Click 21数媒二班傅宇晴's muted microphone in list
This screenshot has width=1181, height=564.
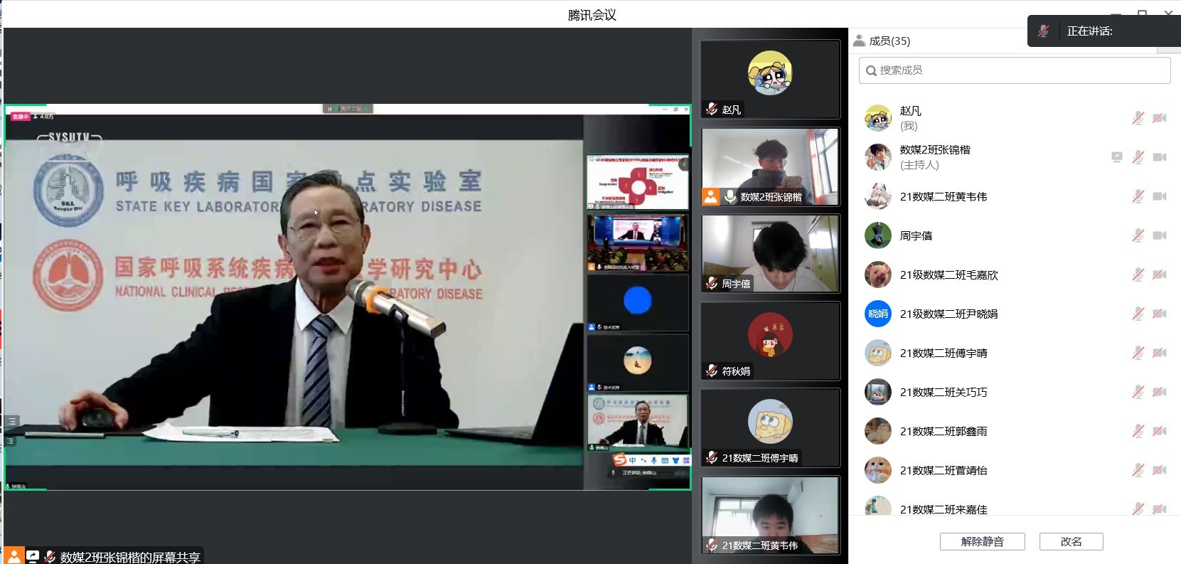1138,353
